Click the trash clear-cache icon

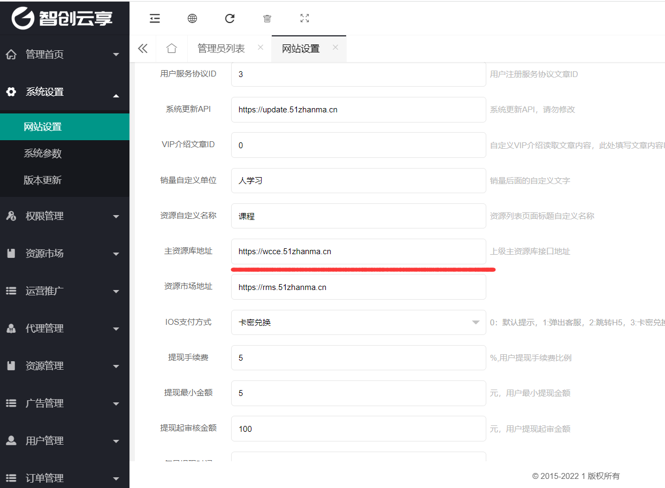point(267,18)
